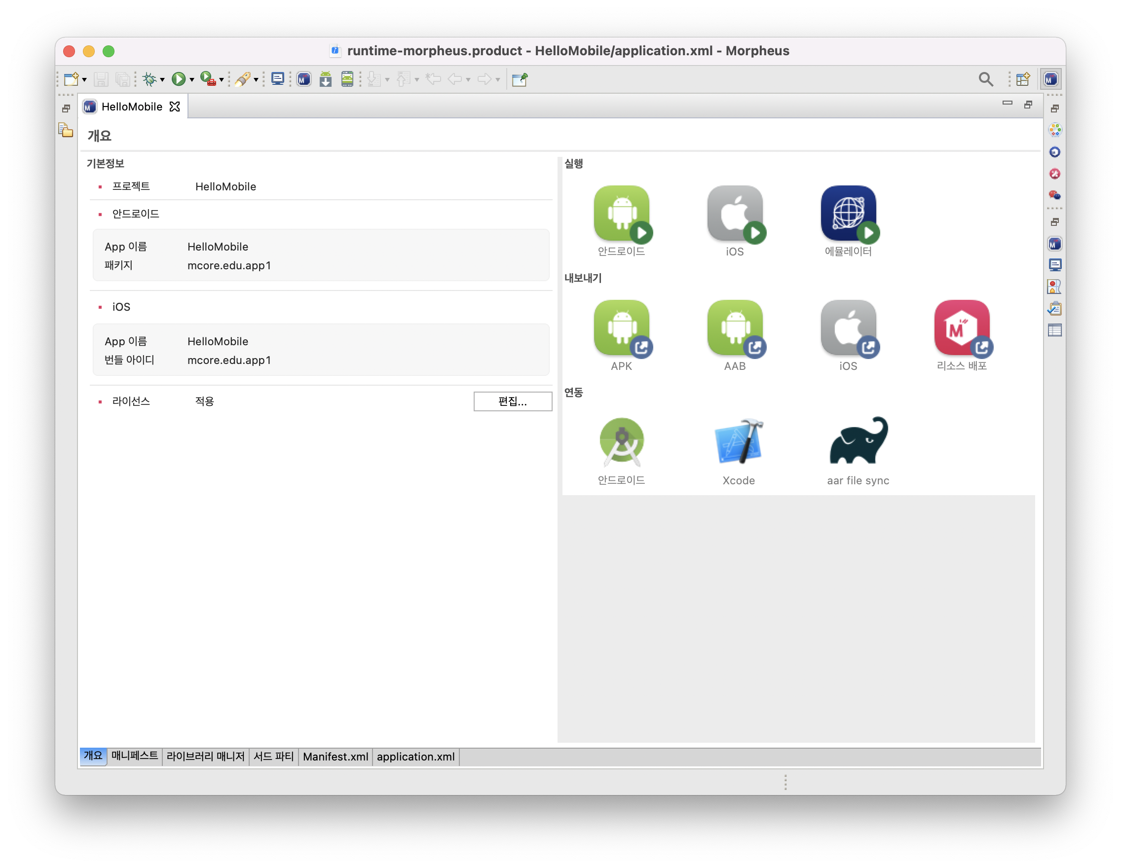Open the blue circle view in right sidebar
1121x868 pixels.
click(1055, 152)
